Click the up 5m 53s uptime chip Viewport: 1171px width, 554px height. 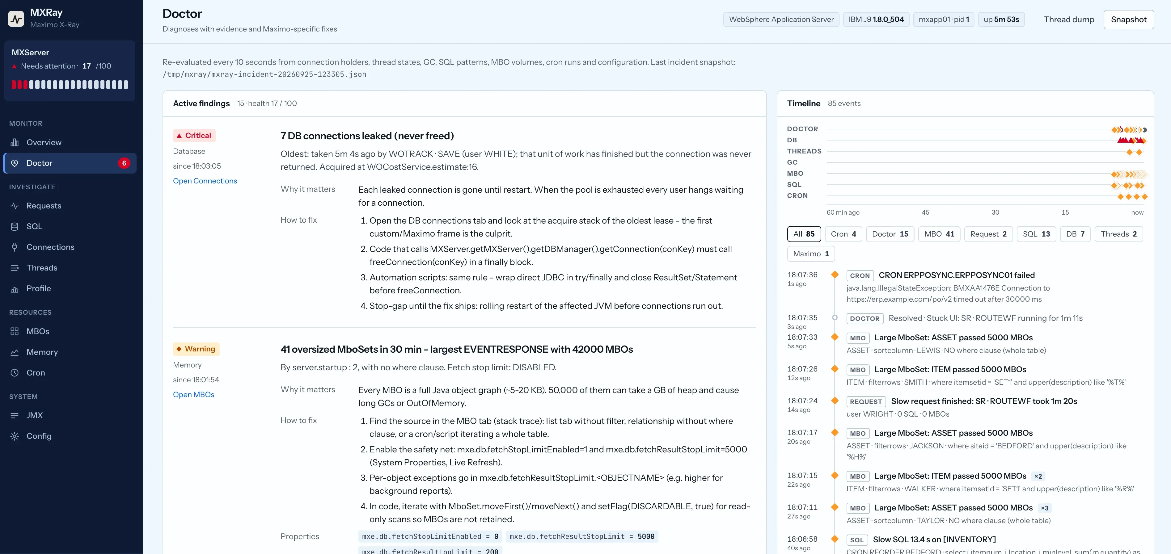(1001, 19)
